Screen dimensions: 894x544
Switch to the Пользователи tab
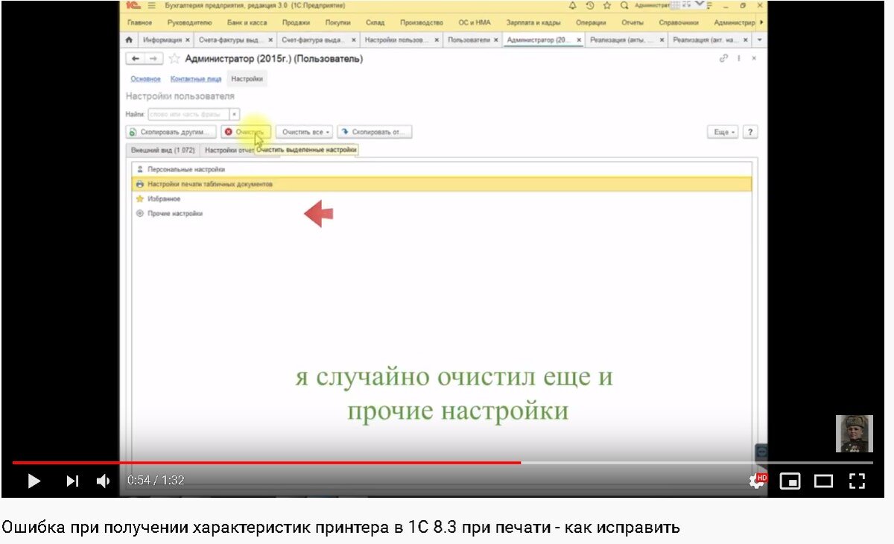click(469, 39)
